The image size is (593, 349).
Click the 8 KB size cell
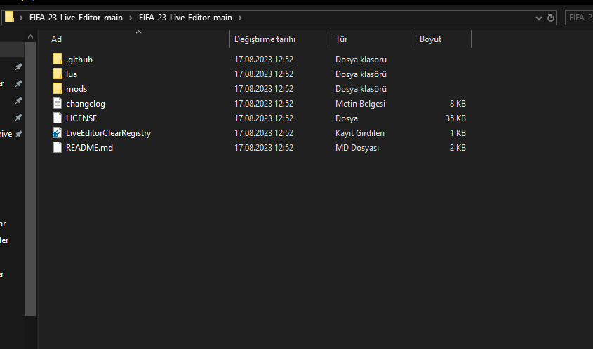click(458, 104)
